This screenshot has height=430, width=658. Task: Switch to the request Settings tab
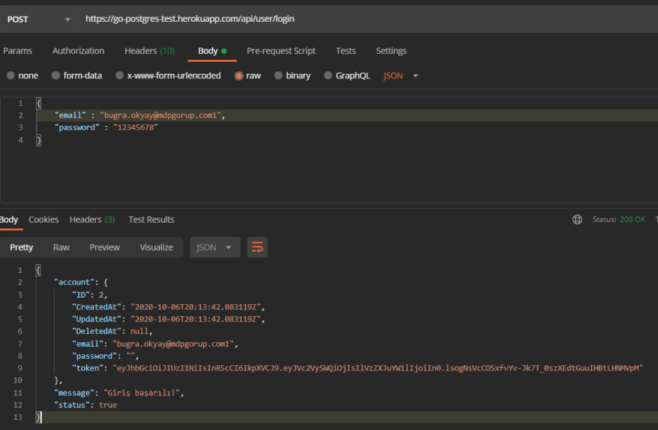(x=391, y=51)
